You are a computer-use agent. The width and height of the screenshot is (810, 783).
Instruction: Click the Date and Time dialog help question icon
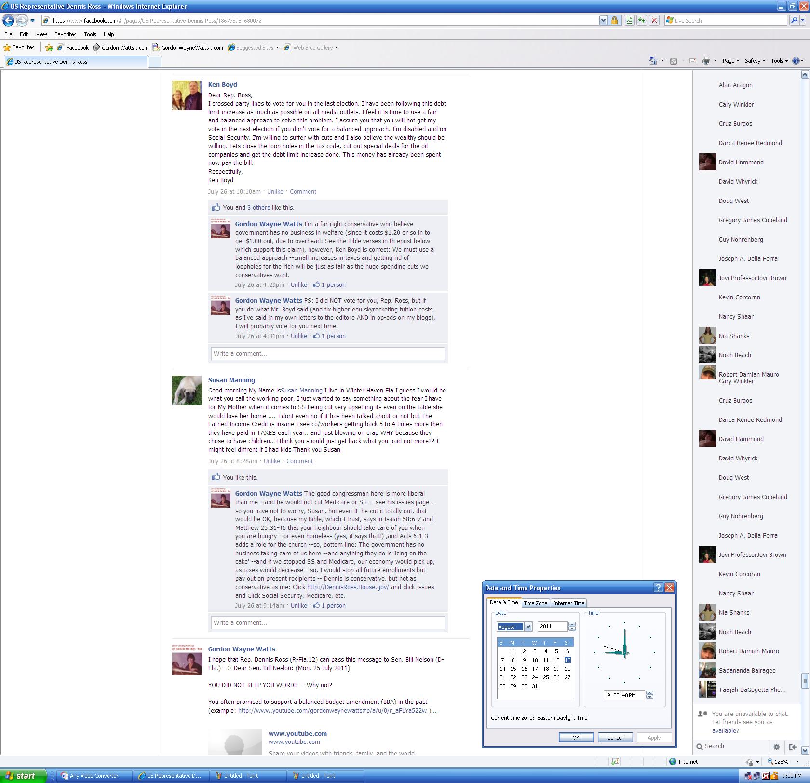tap(658, 587)
